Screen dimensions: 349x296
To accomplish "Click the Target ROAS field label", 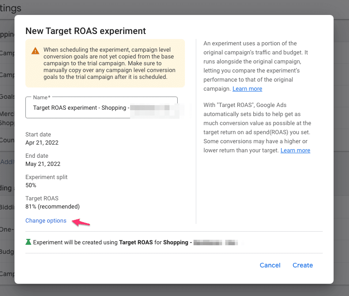I will pyautogui.click(x=42, y=198).
